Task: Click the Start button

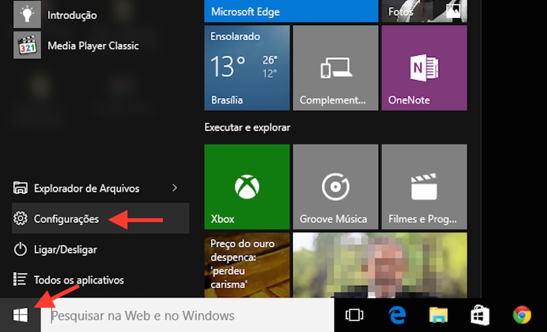Action: click(19, 314)
